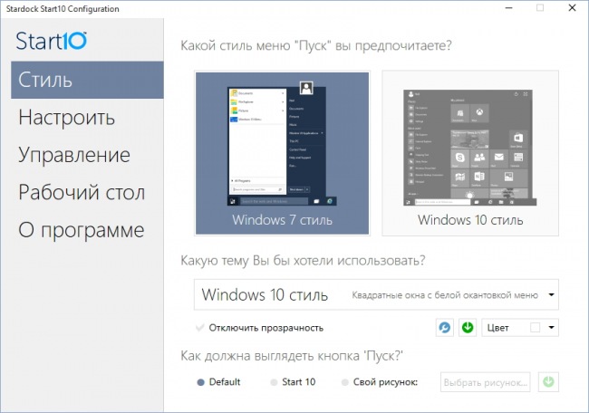Choose the Windows 10 стиль thumbnail

click(470, 153)
